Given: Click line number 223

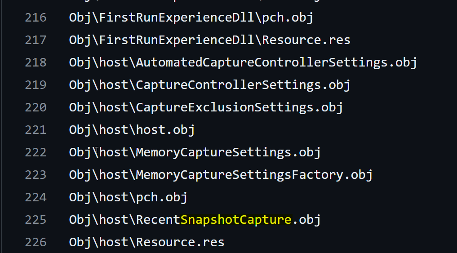Looking at the screenshot, I should click(x=35, y=175).
